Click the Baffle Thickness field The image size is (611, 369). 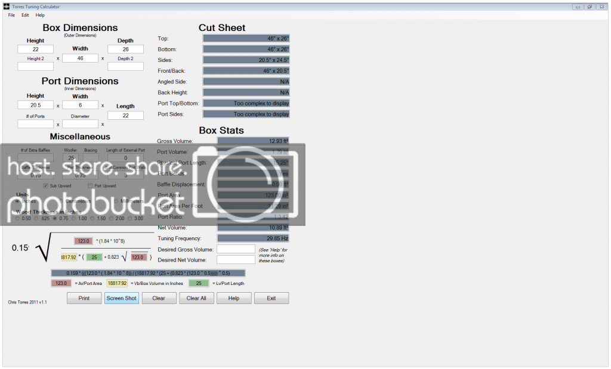pos(35,175)
